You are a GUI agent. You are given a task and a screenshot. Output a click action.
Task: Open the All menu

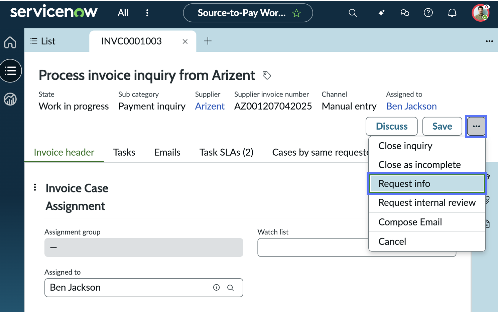[123, 13]
